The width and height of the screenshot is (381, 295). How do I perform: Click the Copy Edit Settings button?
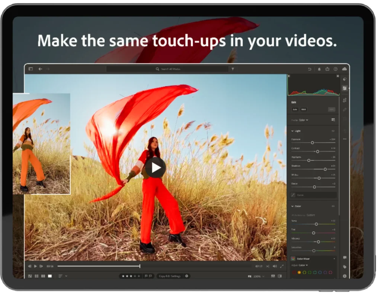170,276
